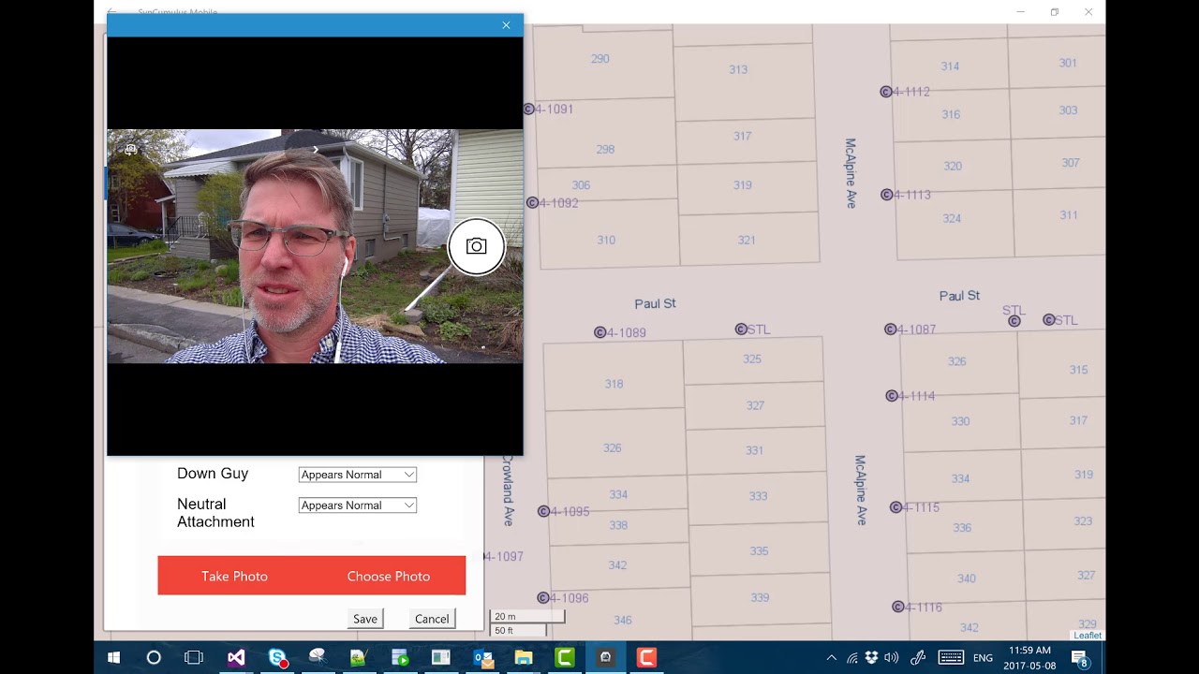
Task: Click the McAlpine Ave label near lot 317
Action: 851,173
